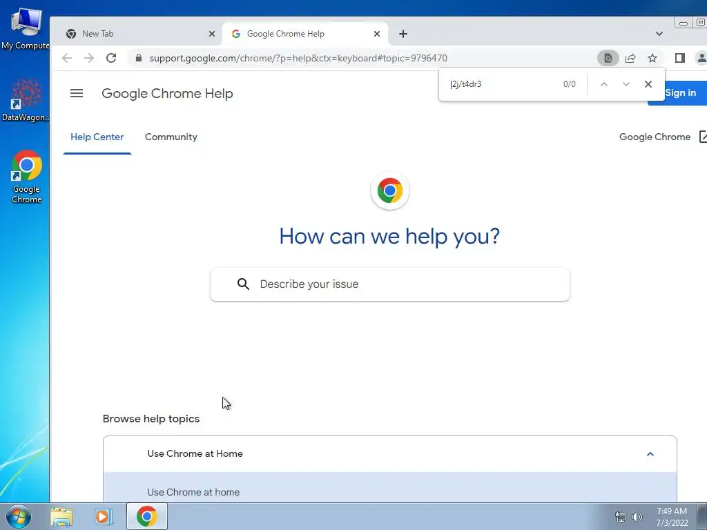
Task: Click the 0/0 find results count
Action: (570, 84)
